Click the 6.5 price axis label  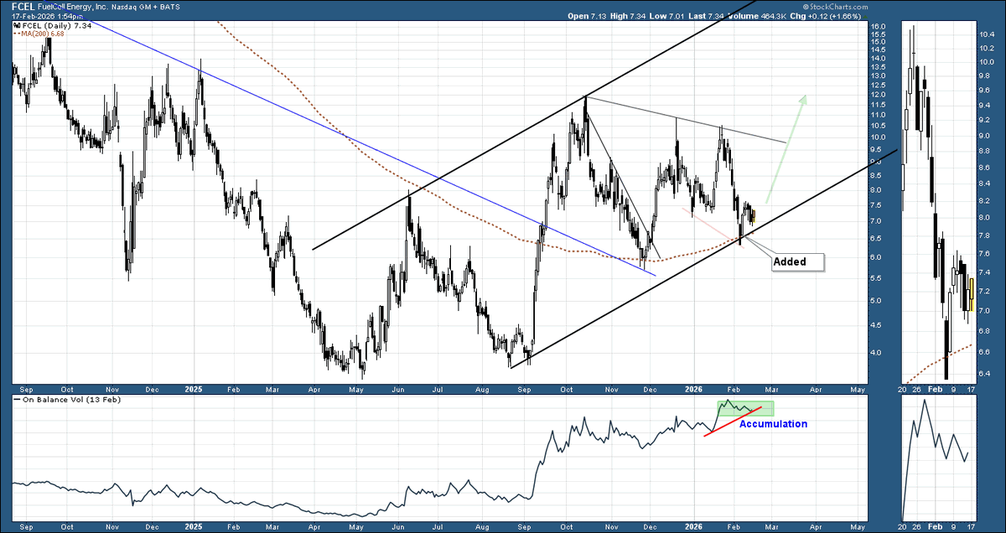[x=875, y=238]
